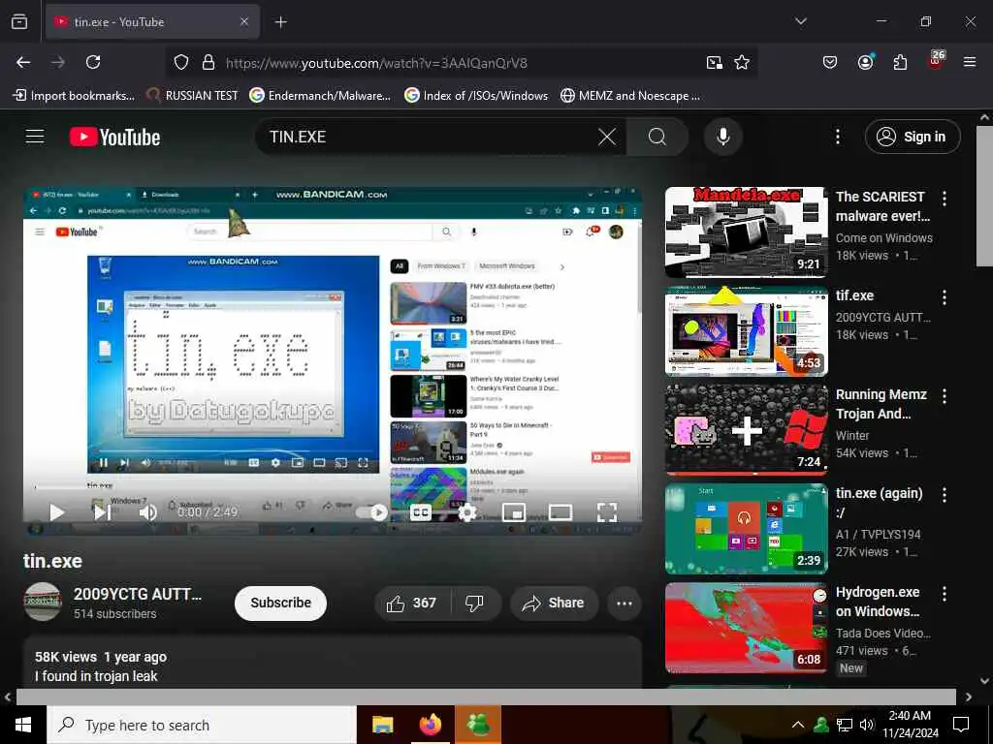The image size is (993, 744).
Task: Open the extensions puzzle icon
Action: coord(900,62)
